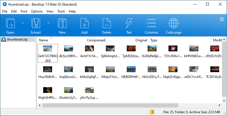Create a new archive with New icon
227x116 pixels.
tap(62, 23)
